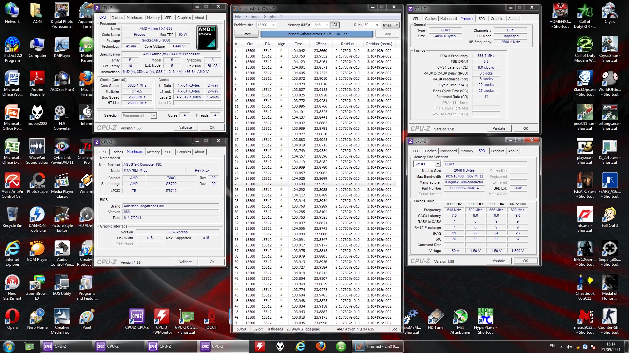Image resolution: width=629 pixels, height=353 pixels.
Task: Expand the Slot #1 memory slot dropdown
Action: [x=438, y=164]
